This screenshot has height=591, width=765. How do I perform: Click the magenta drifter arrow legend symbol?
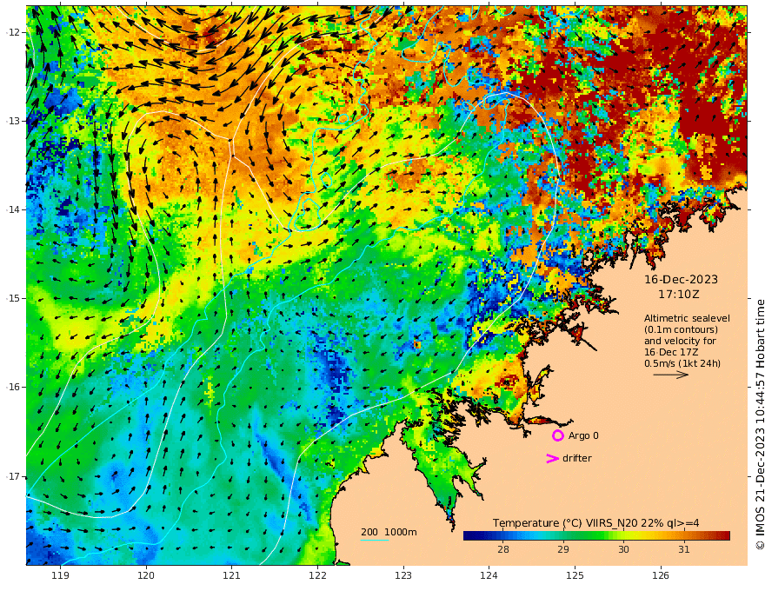(552, 458)
